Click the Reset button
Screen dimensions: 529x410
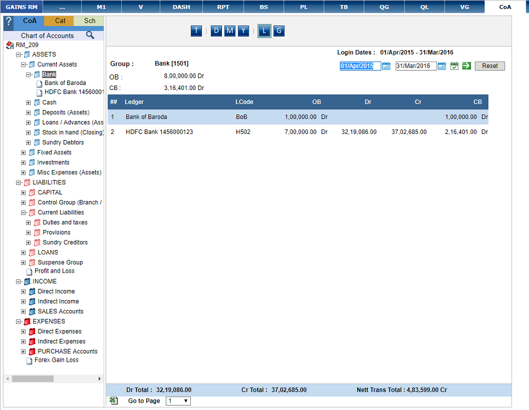(x=490, y=66)
